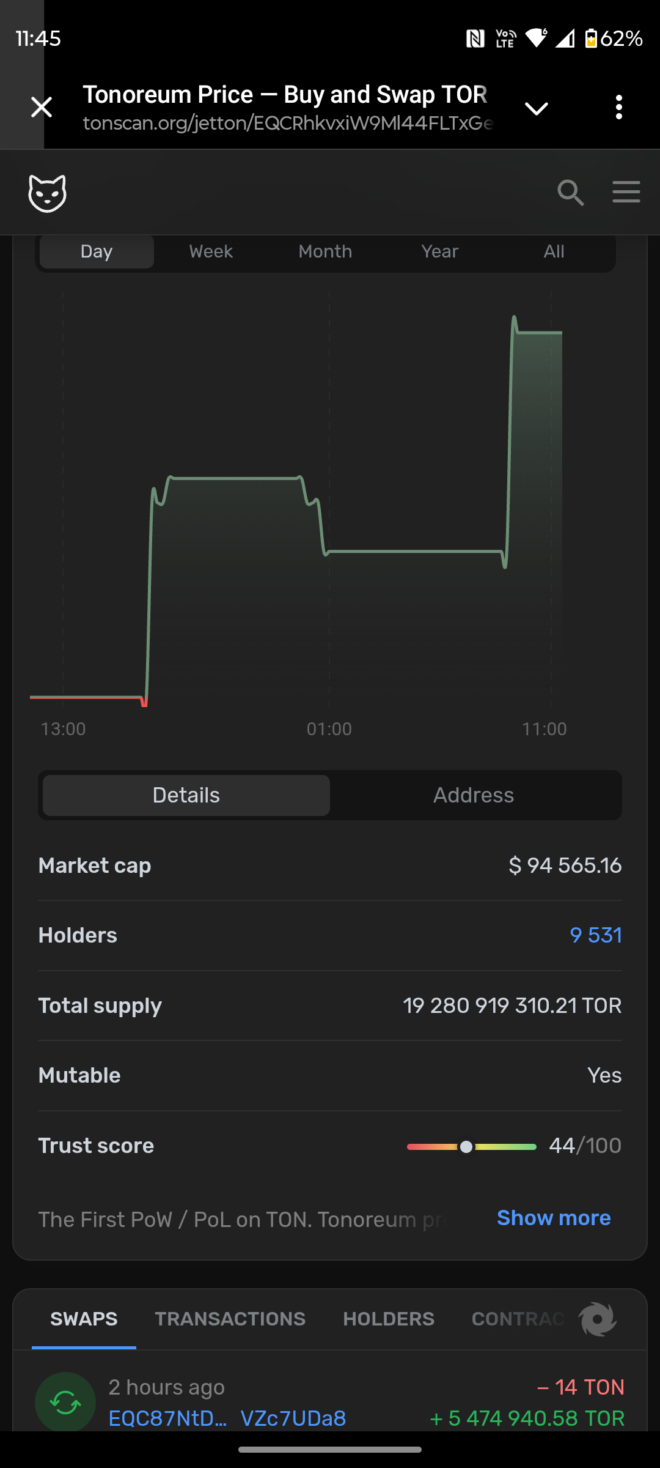Switch to the Address view

point(474,795)
